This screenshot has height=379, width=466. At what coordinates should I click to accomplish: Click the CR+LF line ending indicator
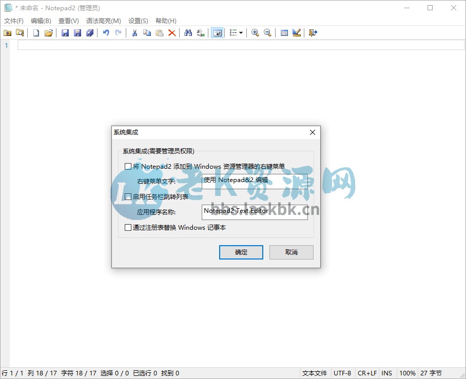click(x=367, y=373)
